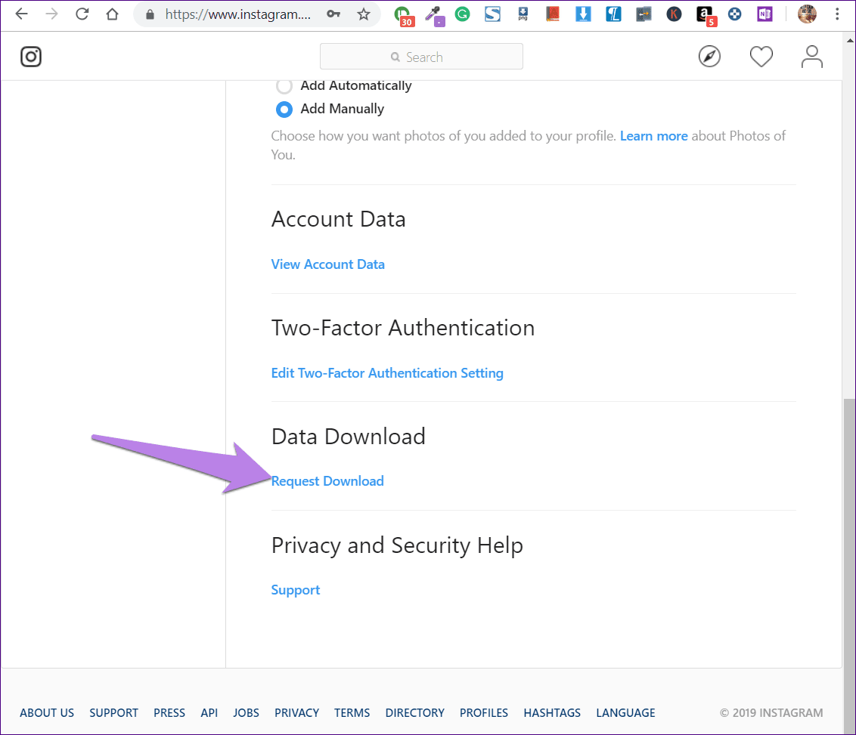
Task: Click the Instagram camera logo
Action: coord(31,57)
